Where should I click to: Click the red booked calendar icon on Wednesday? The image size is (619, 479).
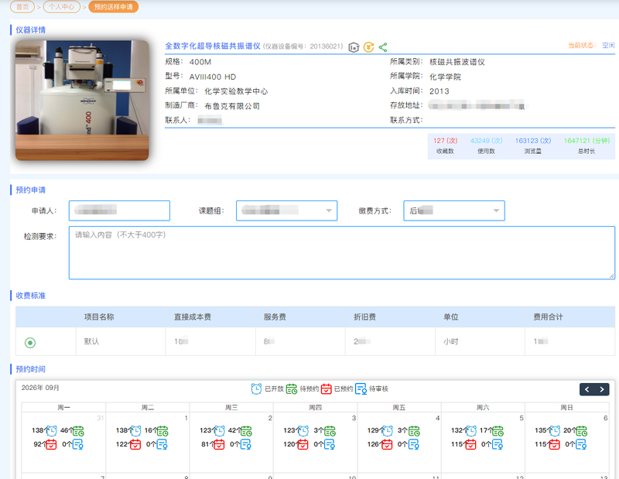coord(219,445)
